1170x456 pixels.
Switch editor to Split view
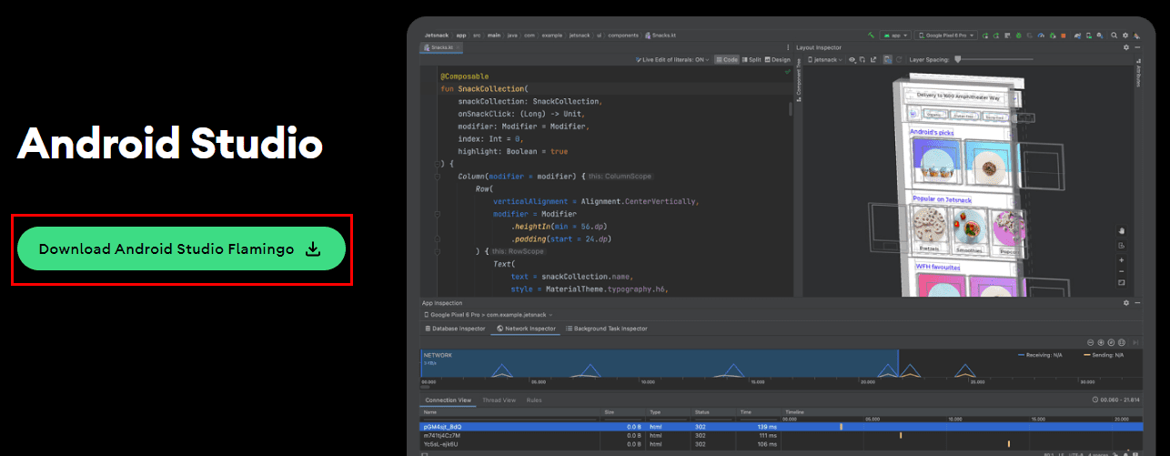[751, 59]
